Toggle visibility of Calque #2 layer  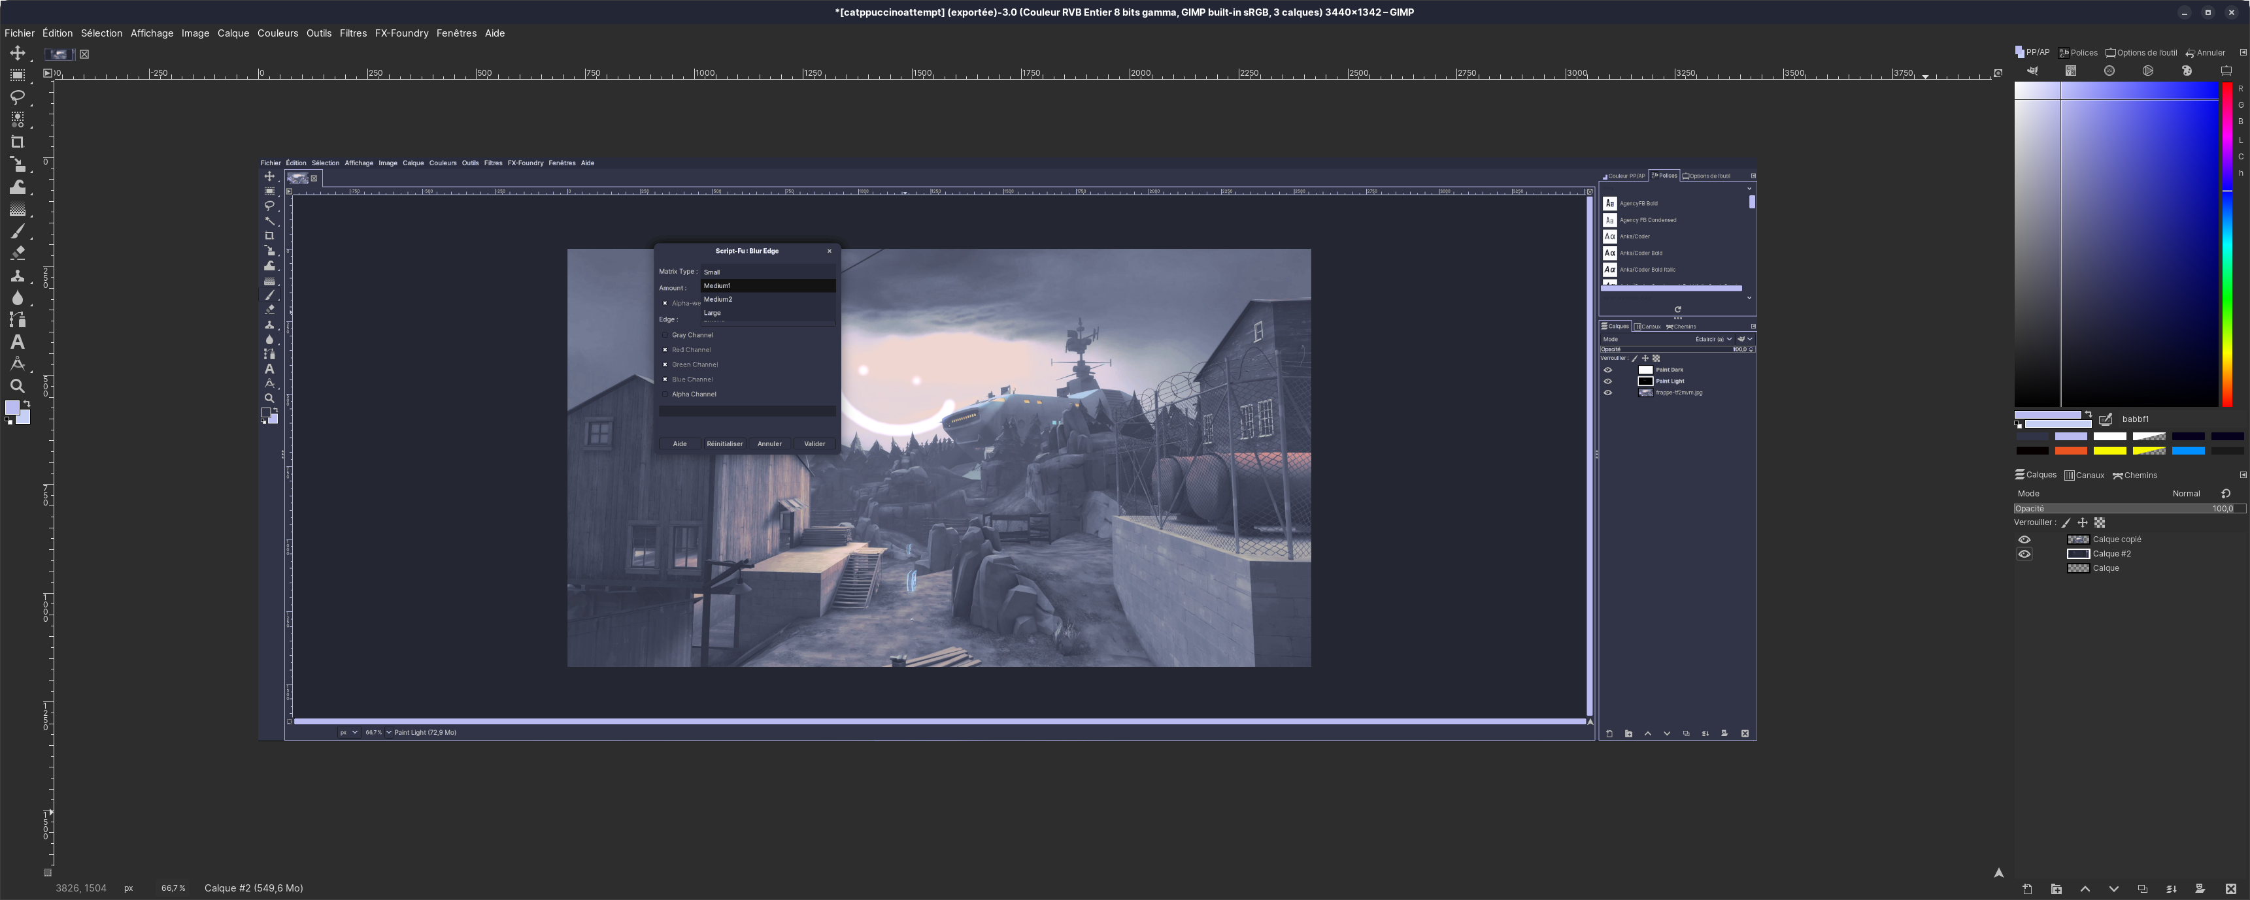2024,553
